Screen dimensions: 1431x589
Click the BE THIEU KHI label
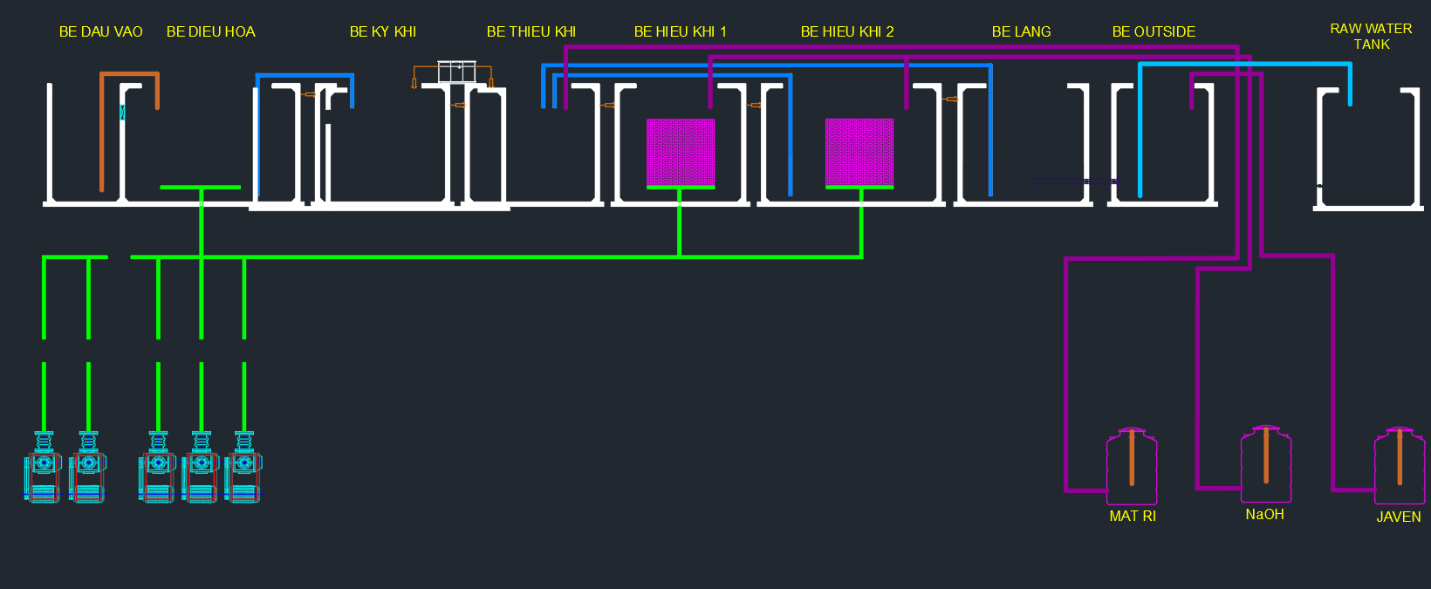click(531, 31)
